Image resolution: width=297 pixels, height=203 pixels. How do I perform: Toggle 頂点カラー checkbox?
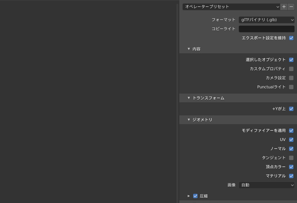(291, 167)
